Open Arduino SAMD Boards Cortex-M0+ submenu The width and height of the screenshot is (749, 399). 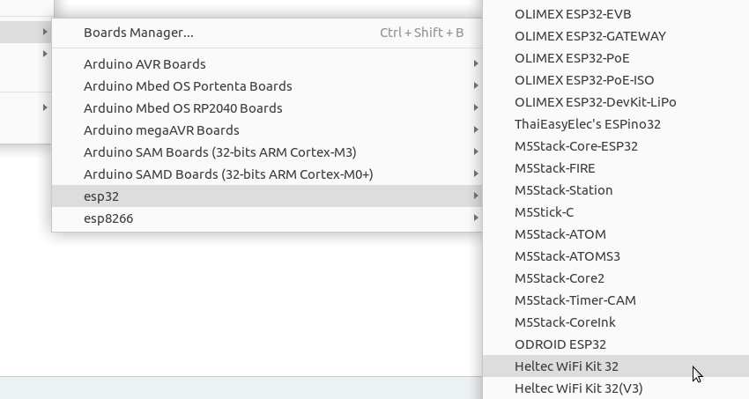point(267,174)
